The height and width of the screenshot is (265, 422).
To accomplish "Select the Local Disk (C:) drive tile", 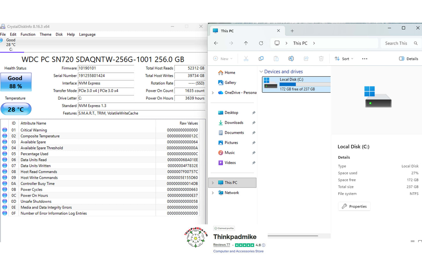I will pos(296,84).
